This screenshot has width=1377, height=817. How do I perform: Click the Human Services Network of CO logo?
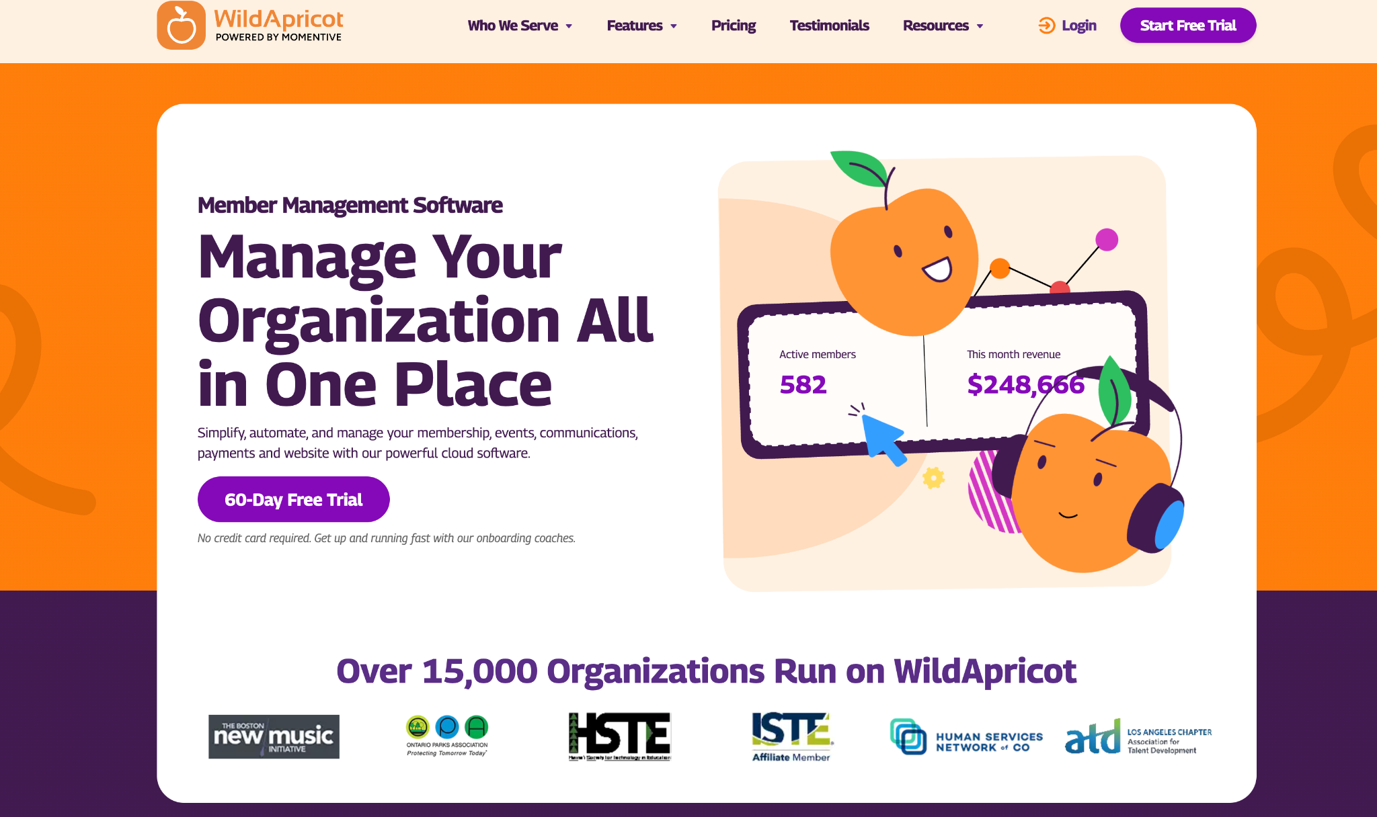point(966,736)
